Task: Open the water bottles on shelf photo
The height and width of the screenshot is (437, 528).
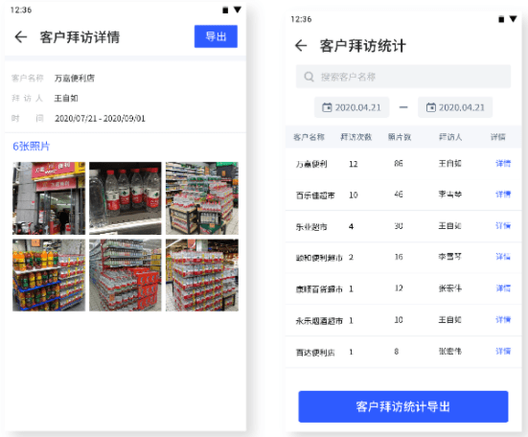Action: coord(126,198)
